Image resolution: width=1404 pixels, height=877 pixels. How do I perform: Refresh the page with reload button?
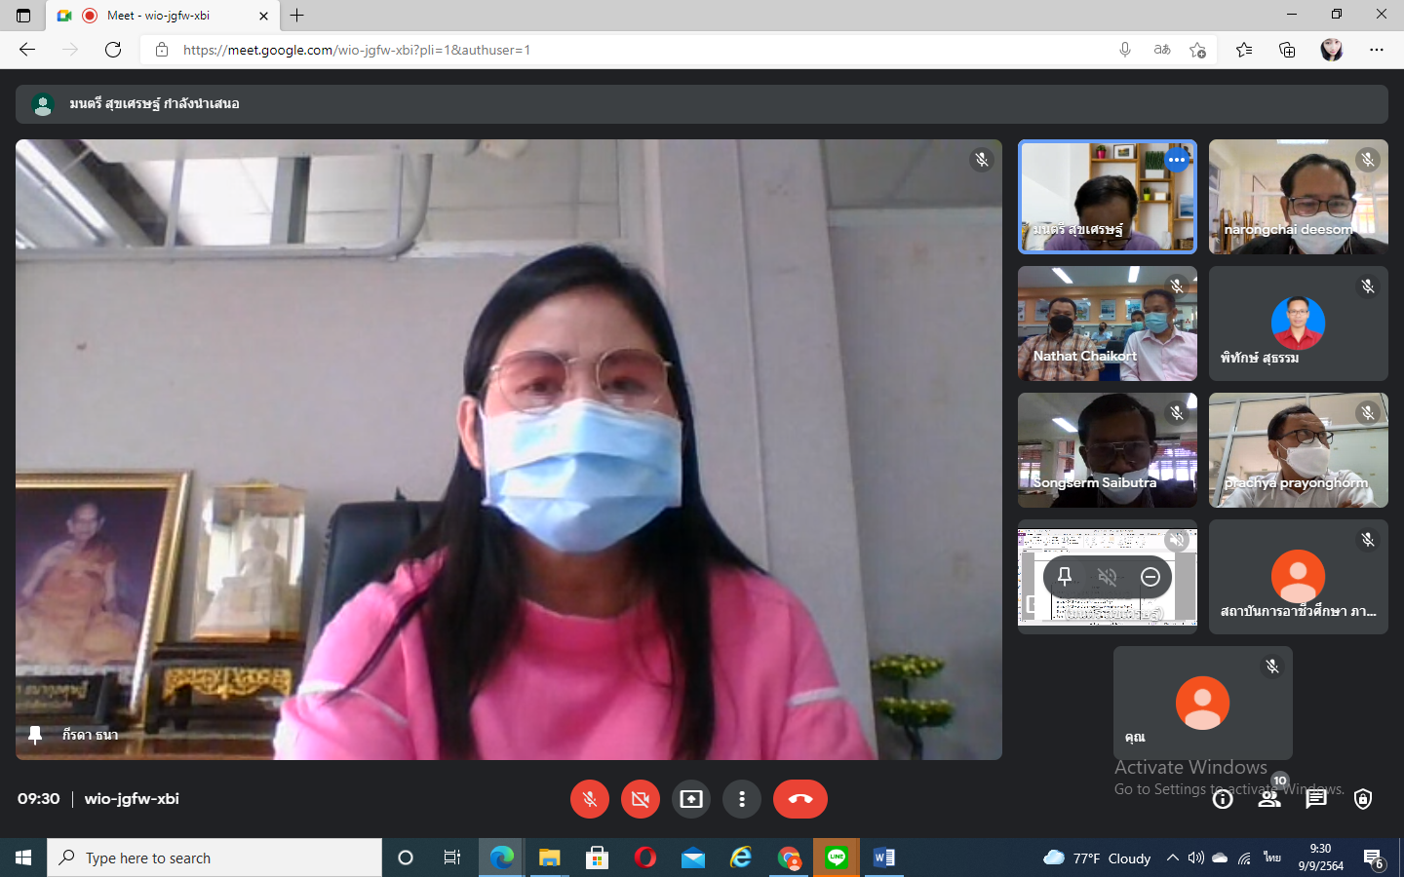click(x=113, y=50)
